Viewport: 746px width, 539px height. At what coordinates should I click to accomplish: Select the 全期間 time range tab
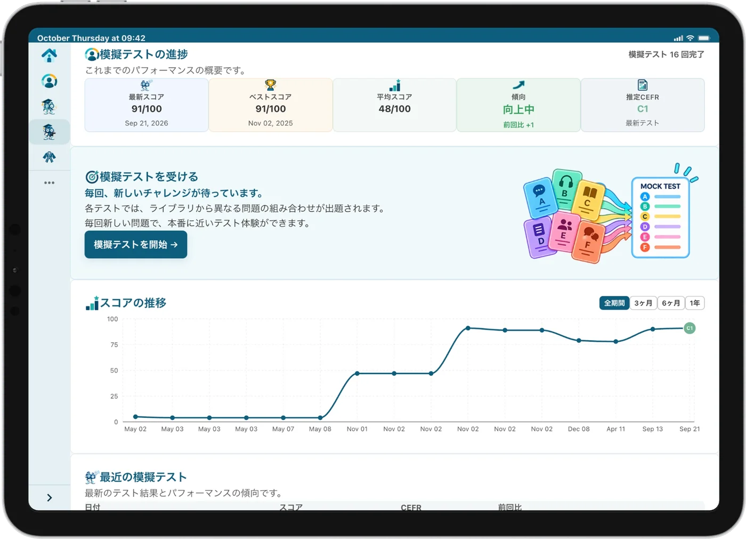pyautogui.click(x=614, y=303)
